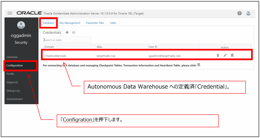This screenshot has width=260, height=138.
Task: Open the Tasks tab
Action: tap(113, 23)
